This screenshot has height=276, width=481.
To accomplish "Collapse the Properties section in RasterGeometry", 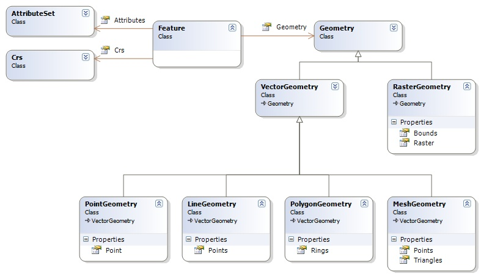I will pos(394,122).
